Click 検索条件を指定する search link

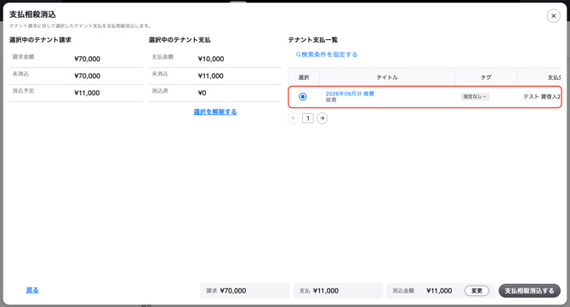pos(327,54)
